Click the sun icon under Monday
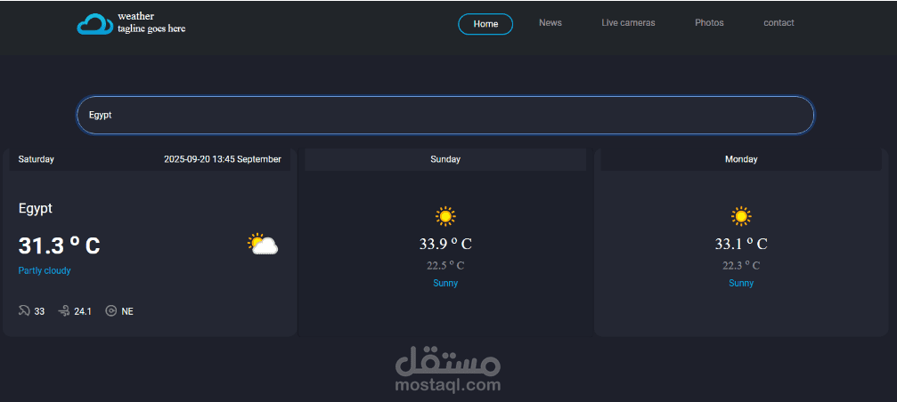Viewport: 897px width, 402px height. pyautogui.click(x=741, y=216)
